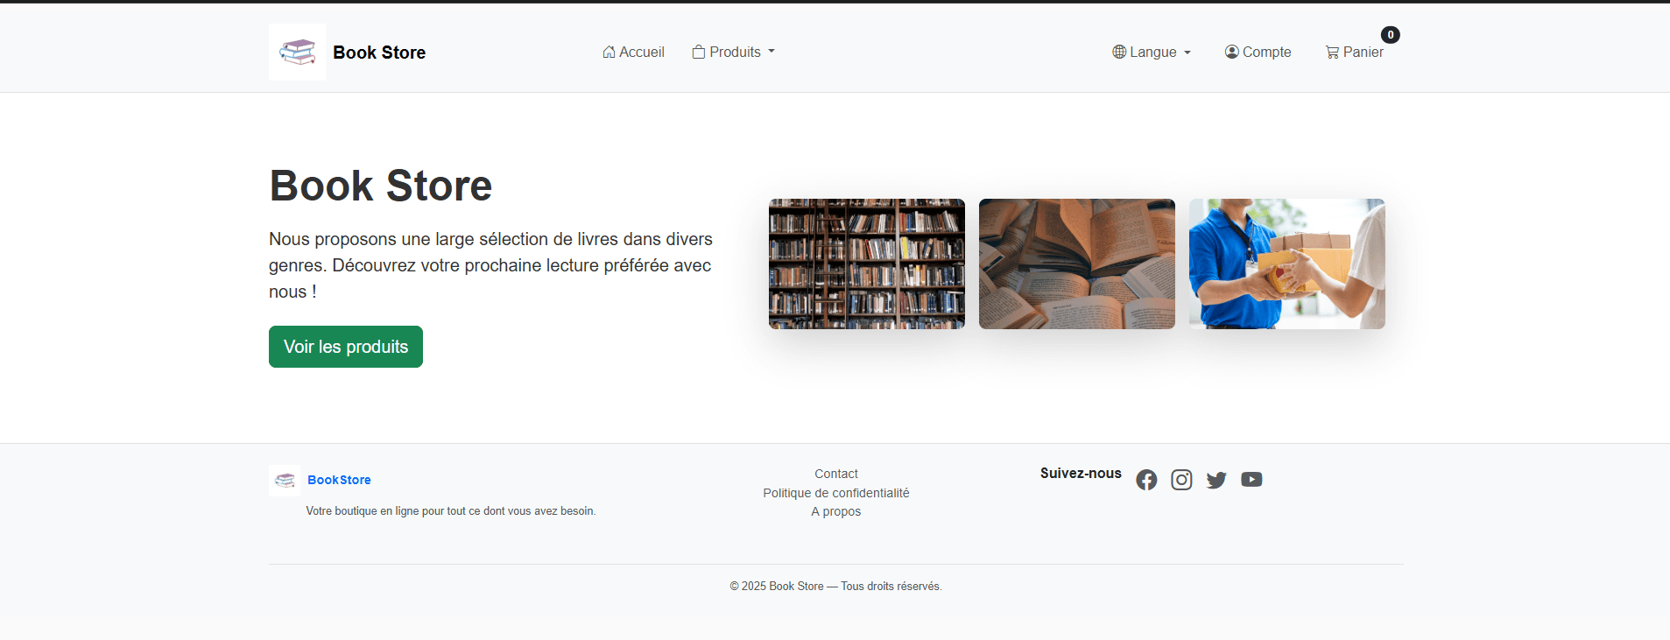Click the cart count badge

click(x=1390, y=35)
